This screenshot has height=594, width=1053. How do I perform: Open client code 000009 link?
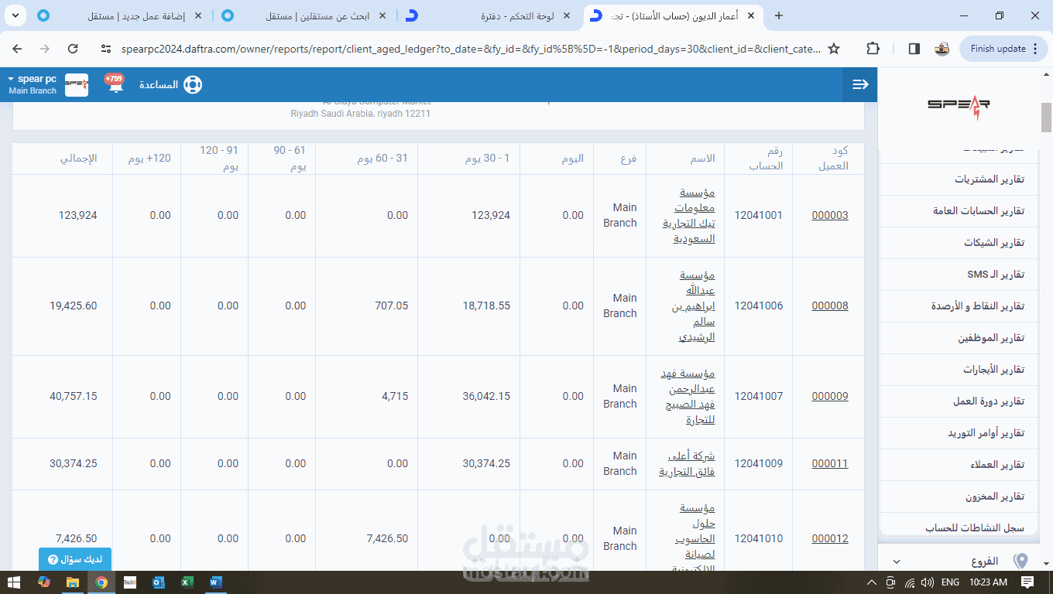point(830,396)
